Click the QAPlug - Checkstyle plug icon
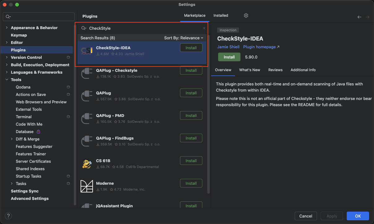Viewport: 374px width, 224px height. coord(87,73)
